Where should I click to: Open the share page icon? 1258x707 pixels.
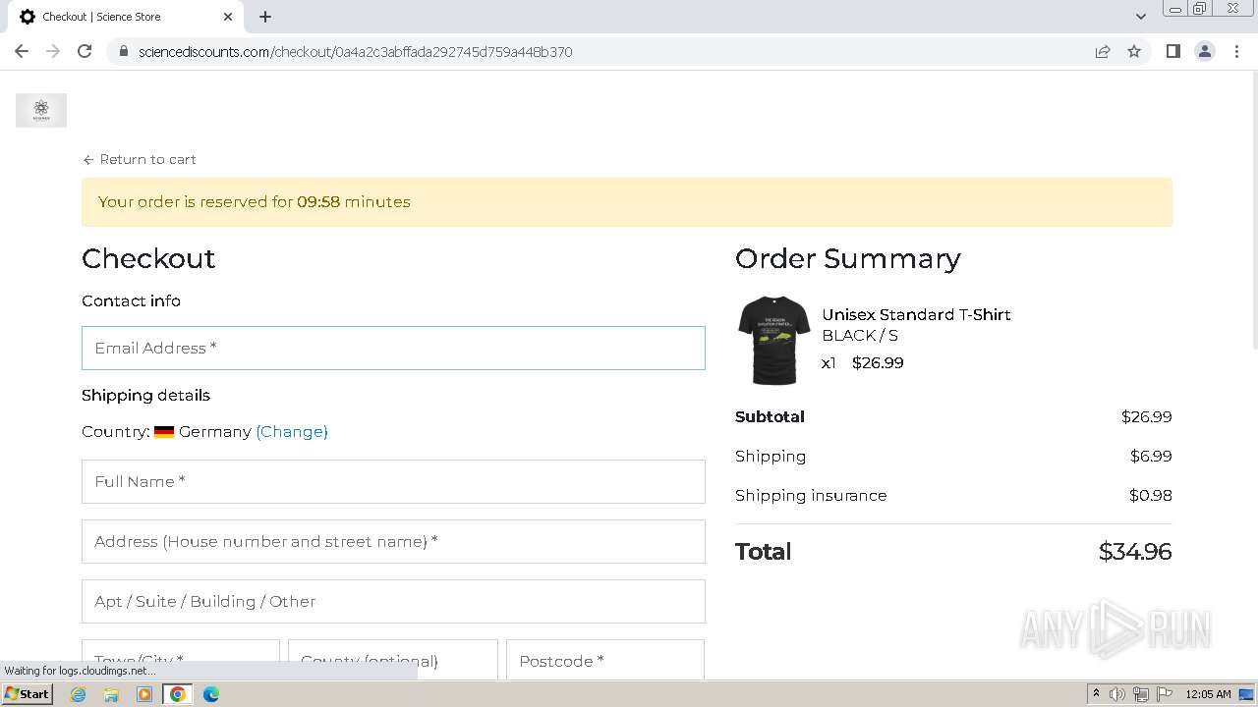click(x=1103, y=52)
